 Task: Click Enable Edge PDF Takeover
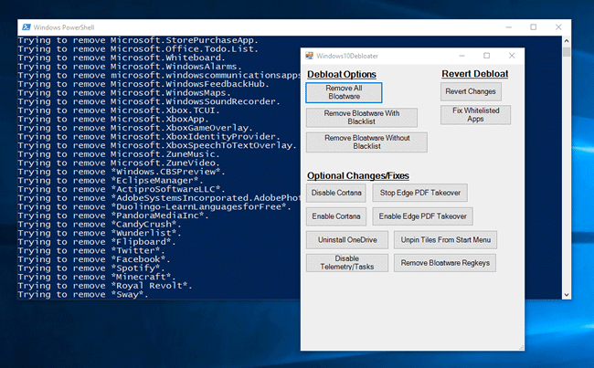point(421,216)
